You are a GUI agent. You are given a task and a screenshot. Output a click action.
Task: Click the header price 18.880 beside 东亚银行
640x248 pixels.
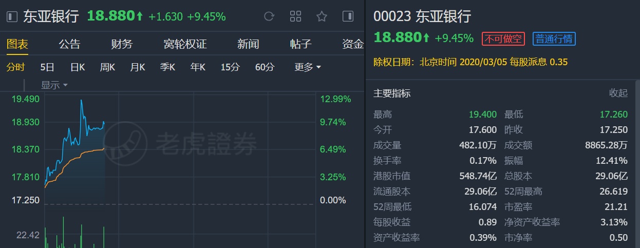[x=111, y=16]
